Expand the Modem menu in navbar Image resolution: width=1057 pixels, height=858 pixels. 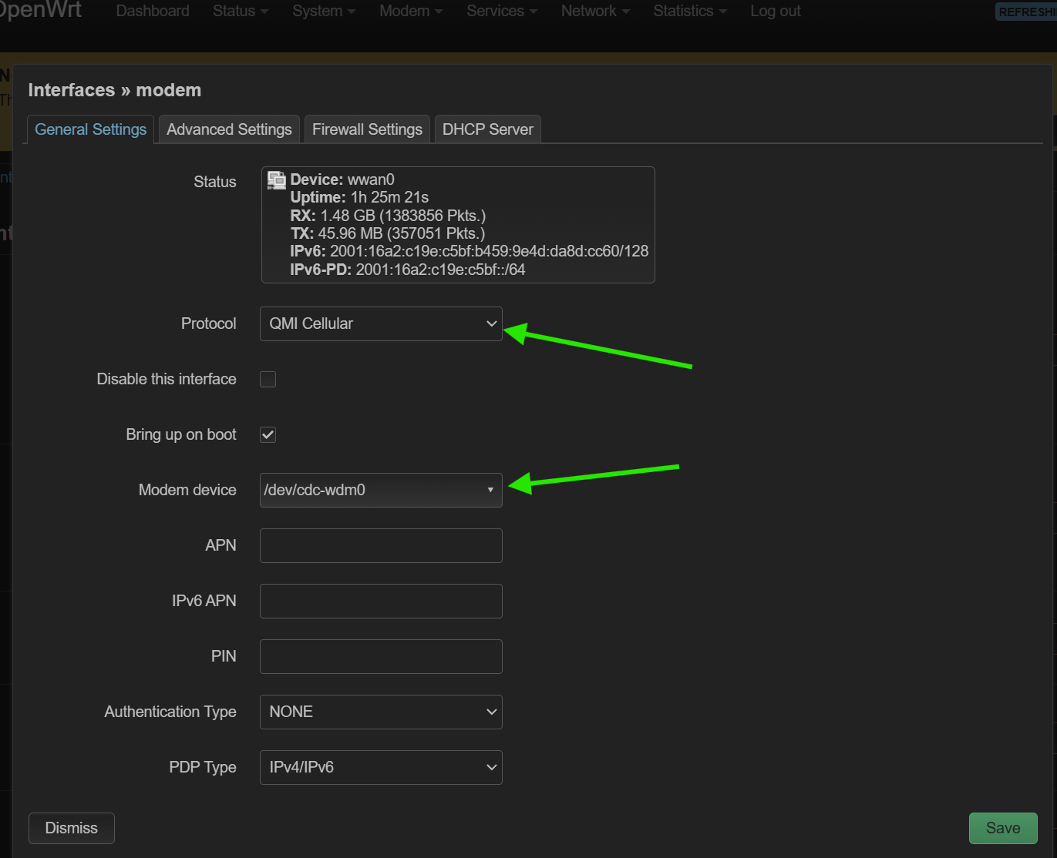point(411,11)
